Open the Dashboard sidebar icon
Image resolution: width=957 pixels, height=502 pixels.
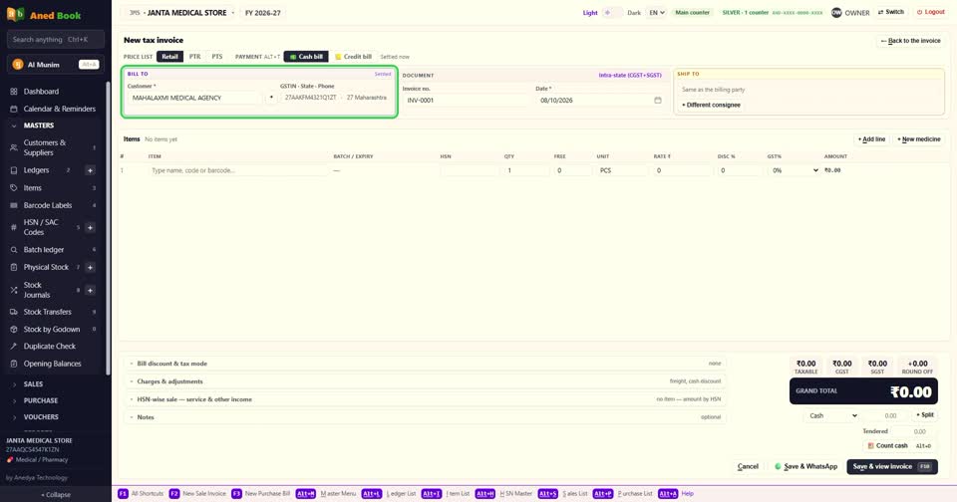tap(13, 92)
